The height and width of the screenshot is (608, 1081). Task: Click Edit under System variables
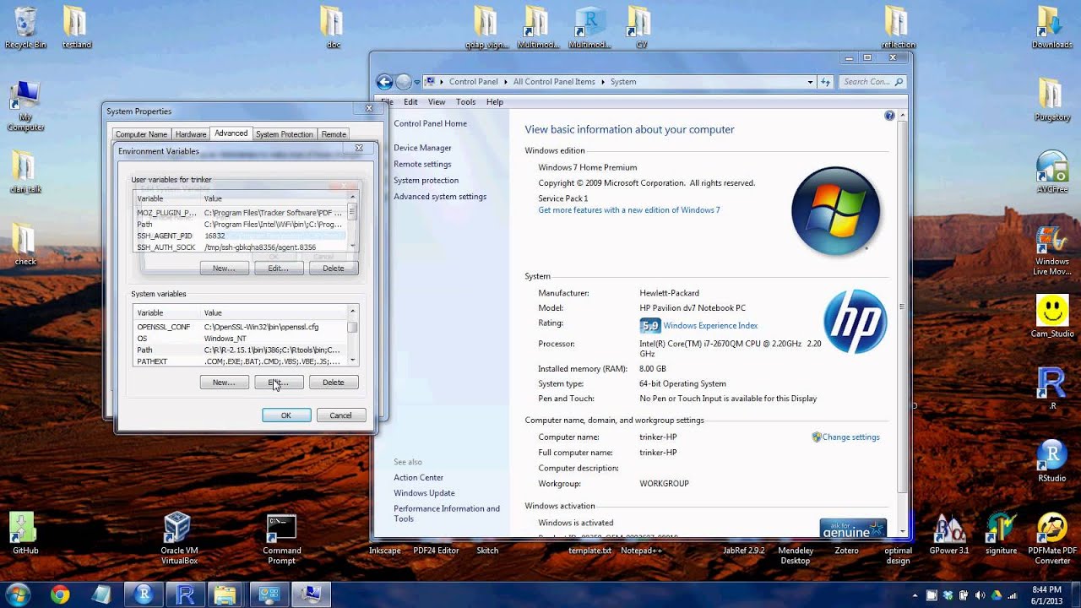(279, 383)
